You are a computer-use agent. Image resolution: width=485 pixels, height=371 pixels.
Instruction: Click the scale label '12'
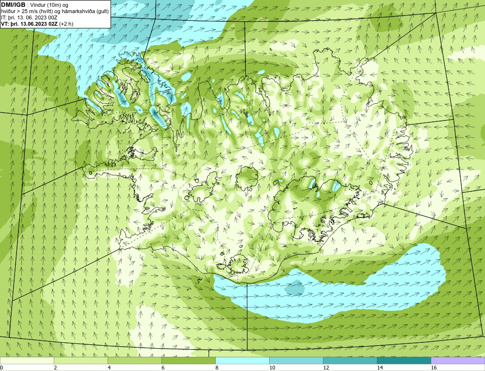point(326,368)
